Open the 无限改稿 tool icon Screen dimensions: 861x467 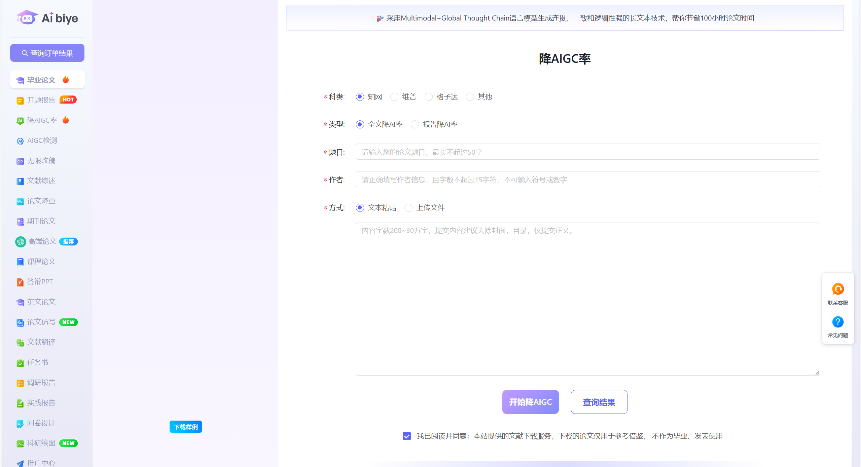click(x=20, y=161)
